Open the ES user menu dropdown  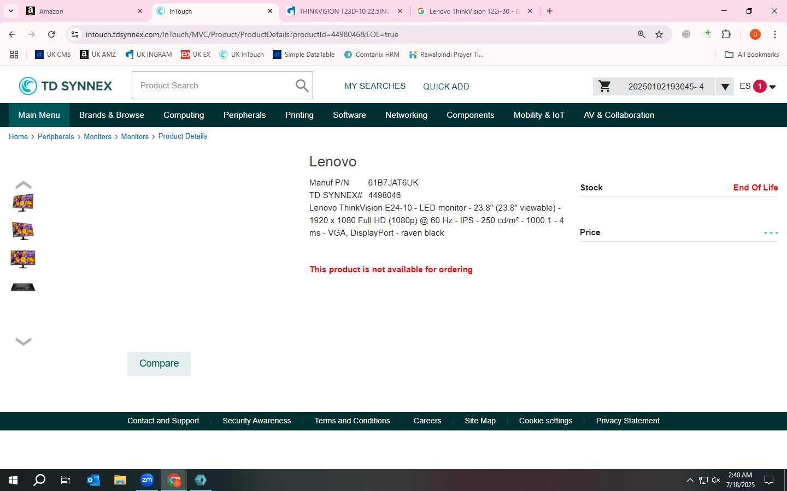(772, 87)
